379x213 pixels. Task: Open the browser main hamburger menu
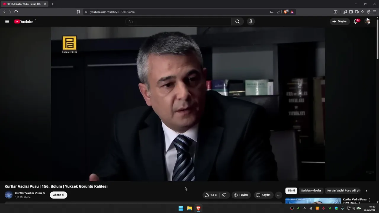coord(375,12)
